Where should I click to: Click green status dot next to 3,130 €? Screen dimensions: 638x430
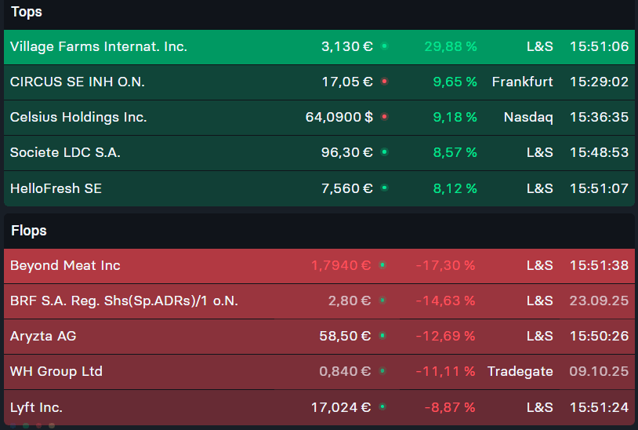tap(384, 46)
